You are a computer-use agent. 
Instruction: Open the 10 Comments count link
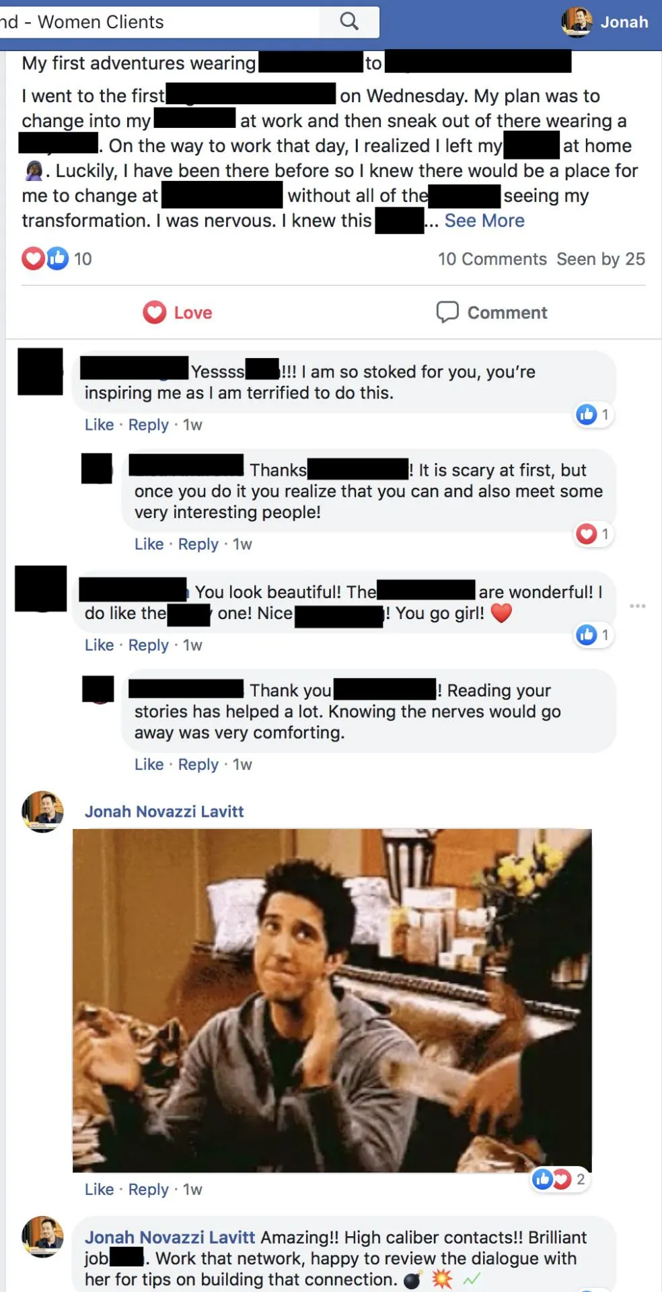pyautogui.click(x=492, y=259)
